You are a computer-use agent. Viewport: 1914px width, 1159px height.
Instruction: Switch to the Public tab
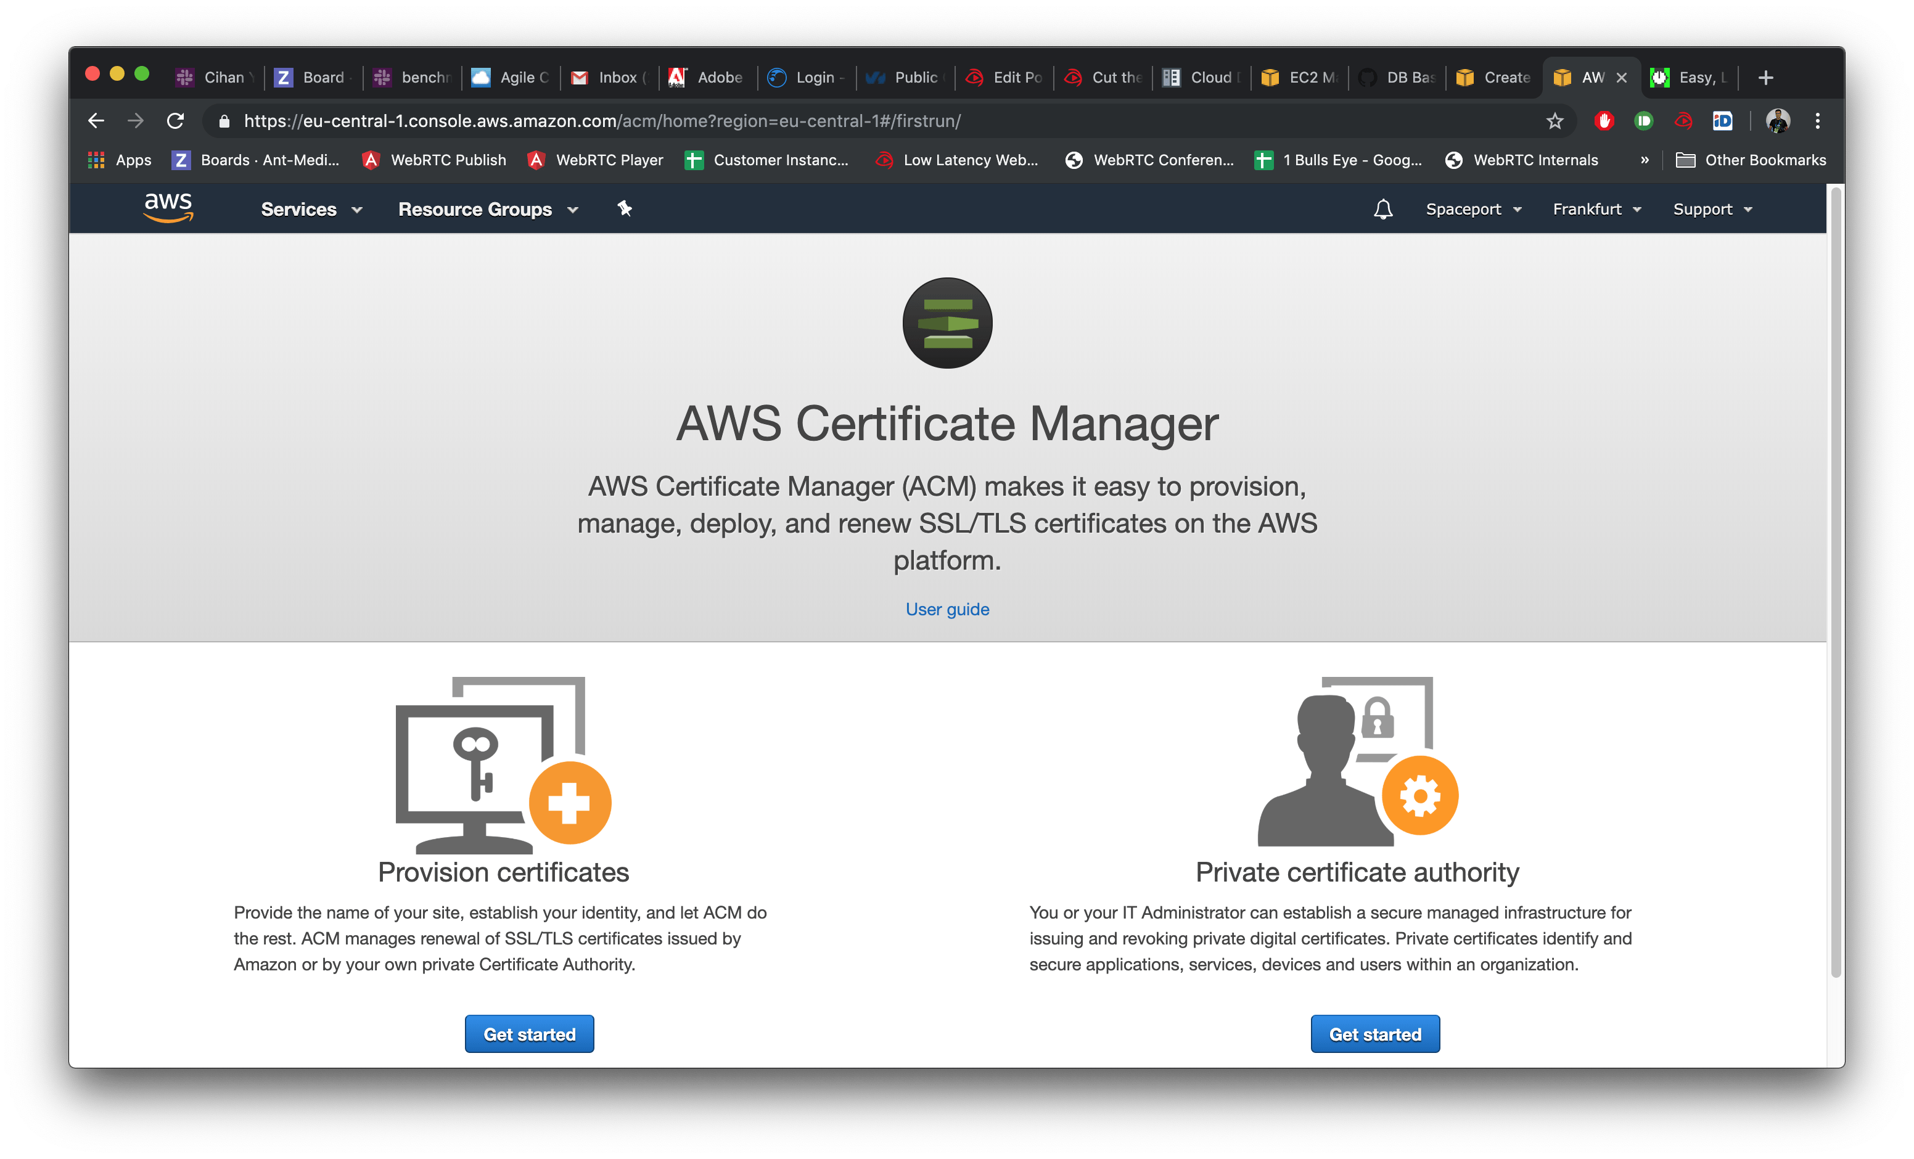906,78
